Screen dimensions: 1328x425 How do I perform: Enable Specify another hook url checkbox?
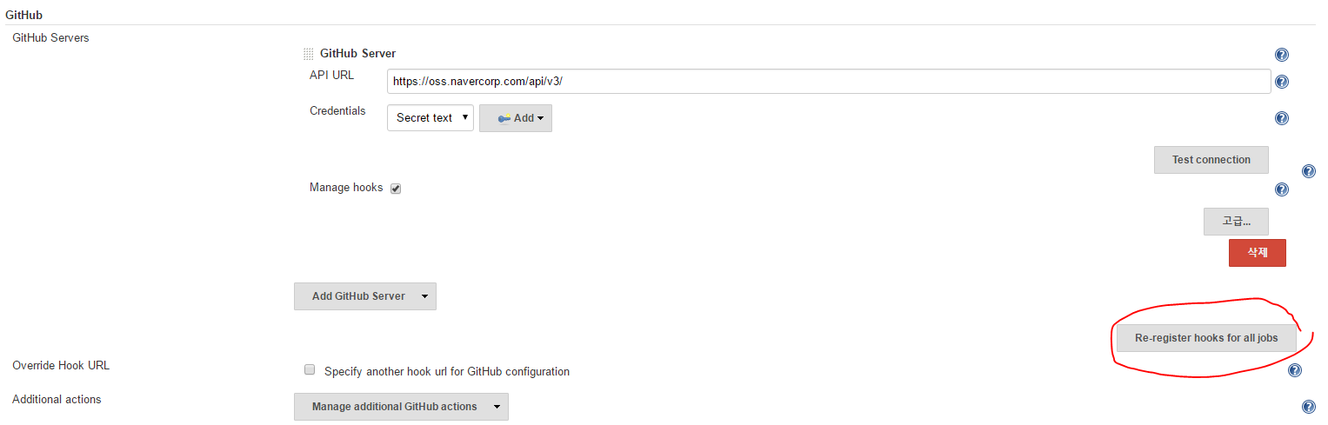pos(310,370)
